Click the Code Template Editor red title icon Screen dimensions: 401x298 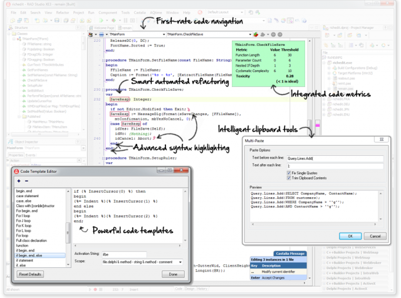(x=17, y=172)
